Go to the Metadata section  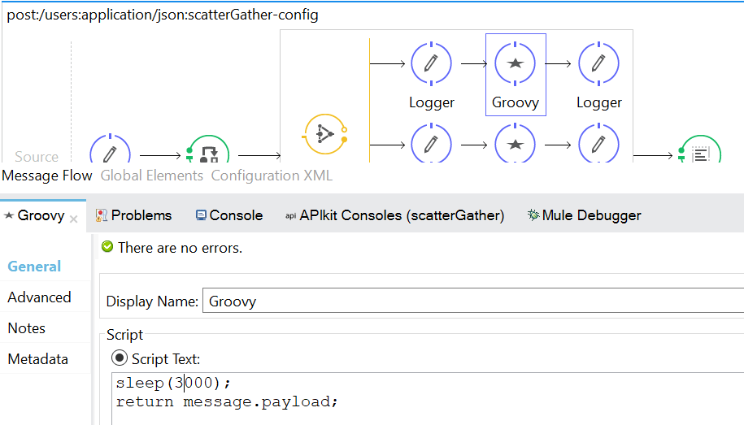37,359
